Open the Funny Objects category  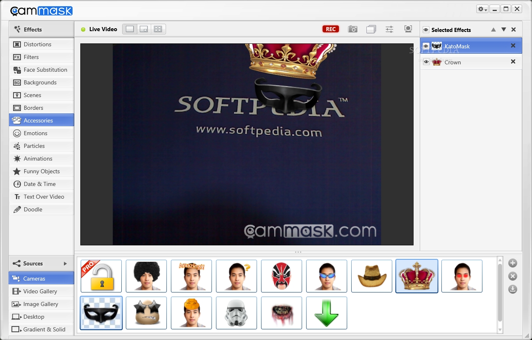point(41,171)
